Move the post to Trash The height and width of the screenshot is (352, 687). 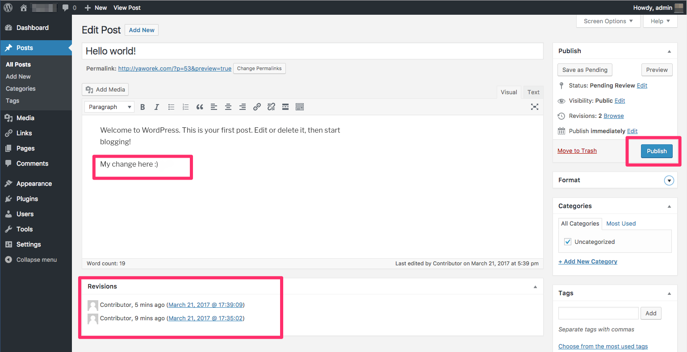[x=577, y=151]
